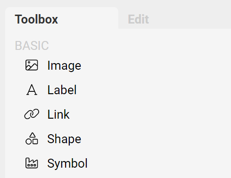Select the Symbol tool text entry
Screen dimensions: 231x178
pyautogui.click(x=67, y=163)
